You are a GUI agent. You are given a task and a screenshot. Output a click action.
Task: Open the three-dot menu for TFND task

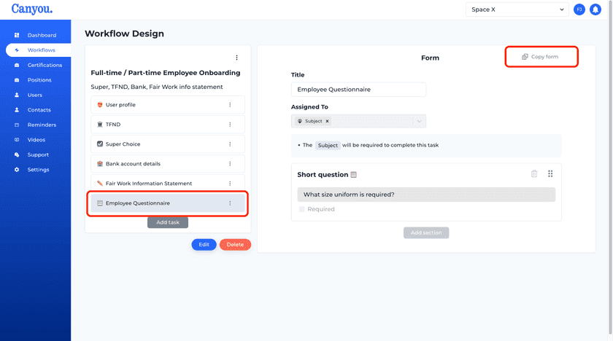point(230,125)
